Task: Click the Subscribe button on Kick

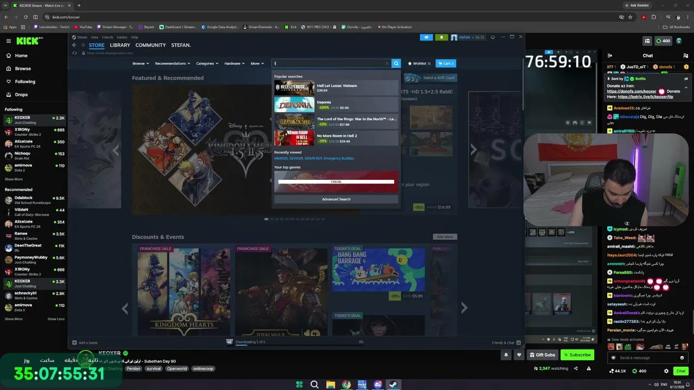Action: [577, 355]
